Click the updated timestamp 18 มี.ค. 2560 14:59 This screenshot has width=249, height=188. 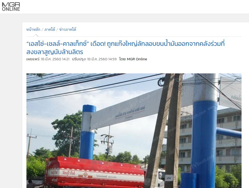102,59
